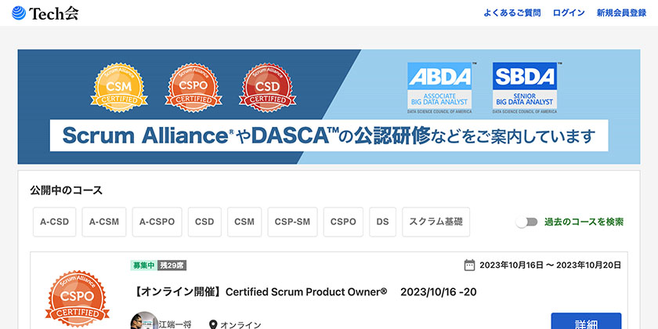Select the CSP-SM course filter
This screenshot has height=329, width=658.
coord(292,222)
